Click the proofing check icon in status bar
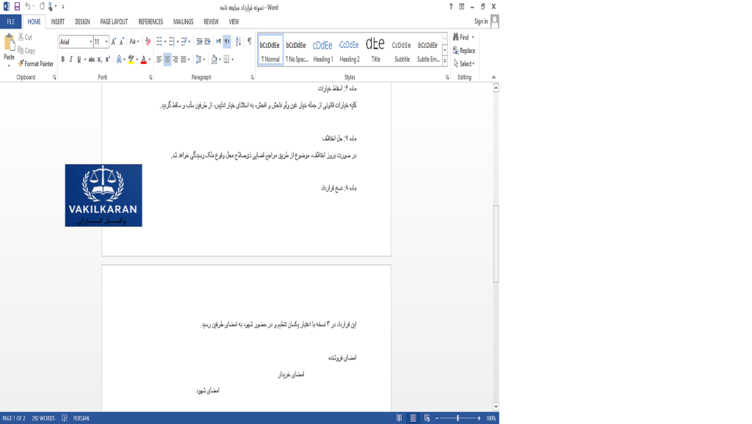This screenshot has height=424, width=752. pos(65,418)
